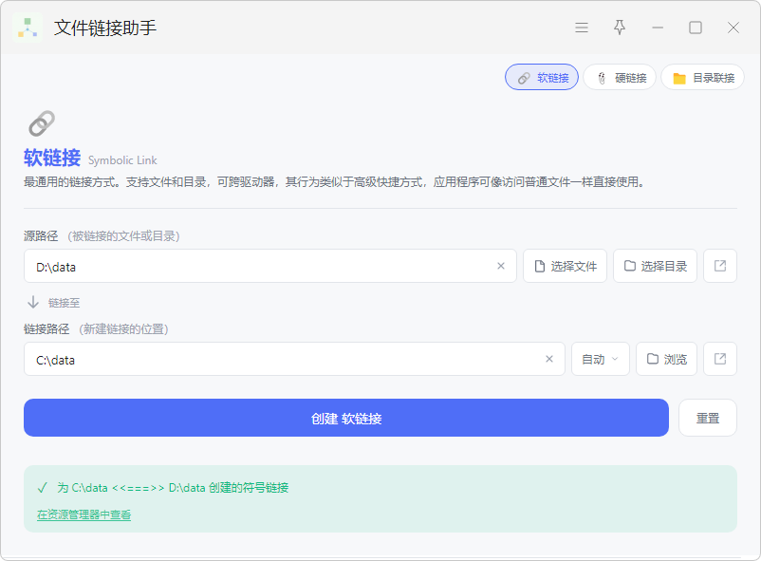Expand the 自动 dropdown

tap(601, 359)
